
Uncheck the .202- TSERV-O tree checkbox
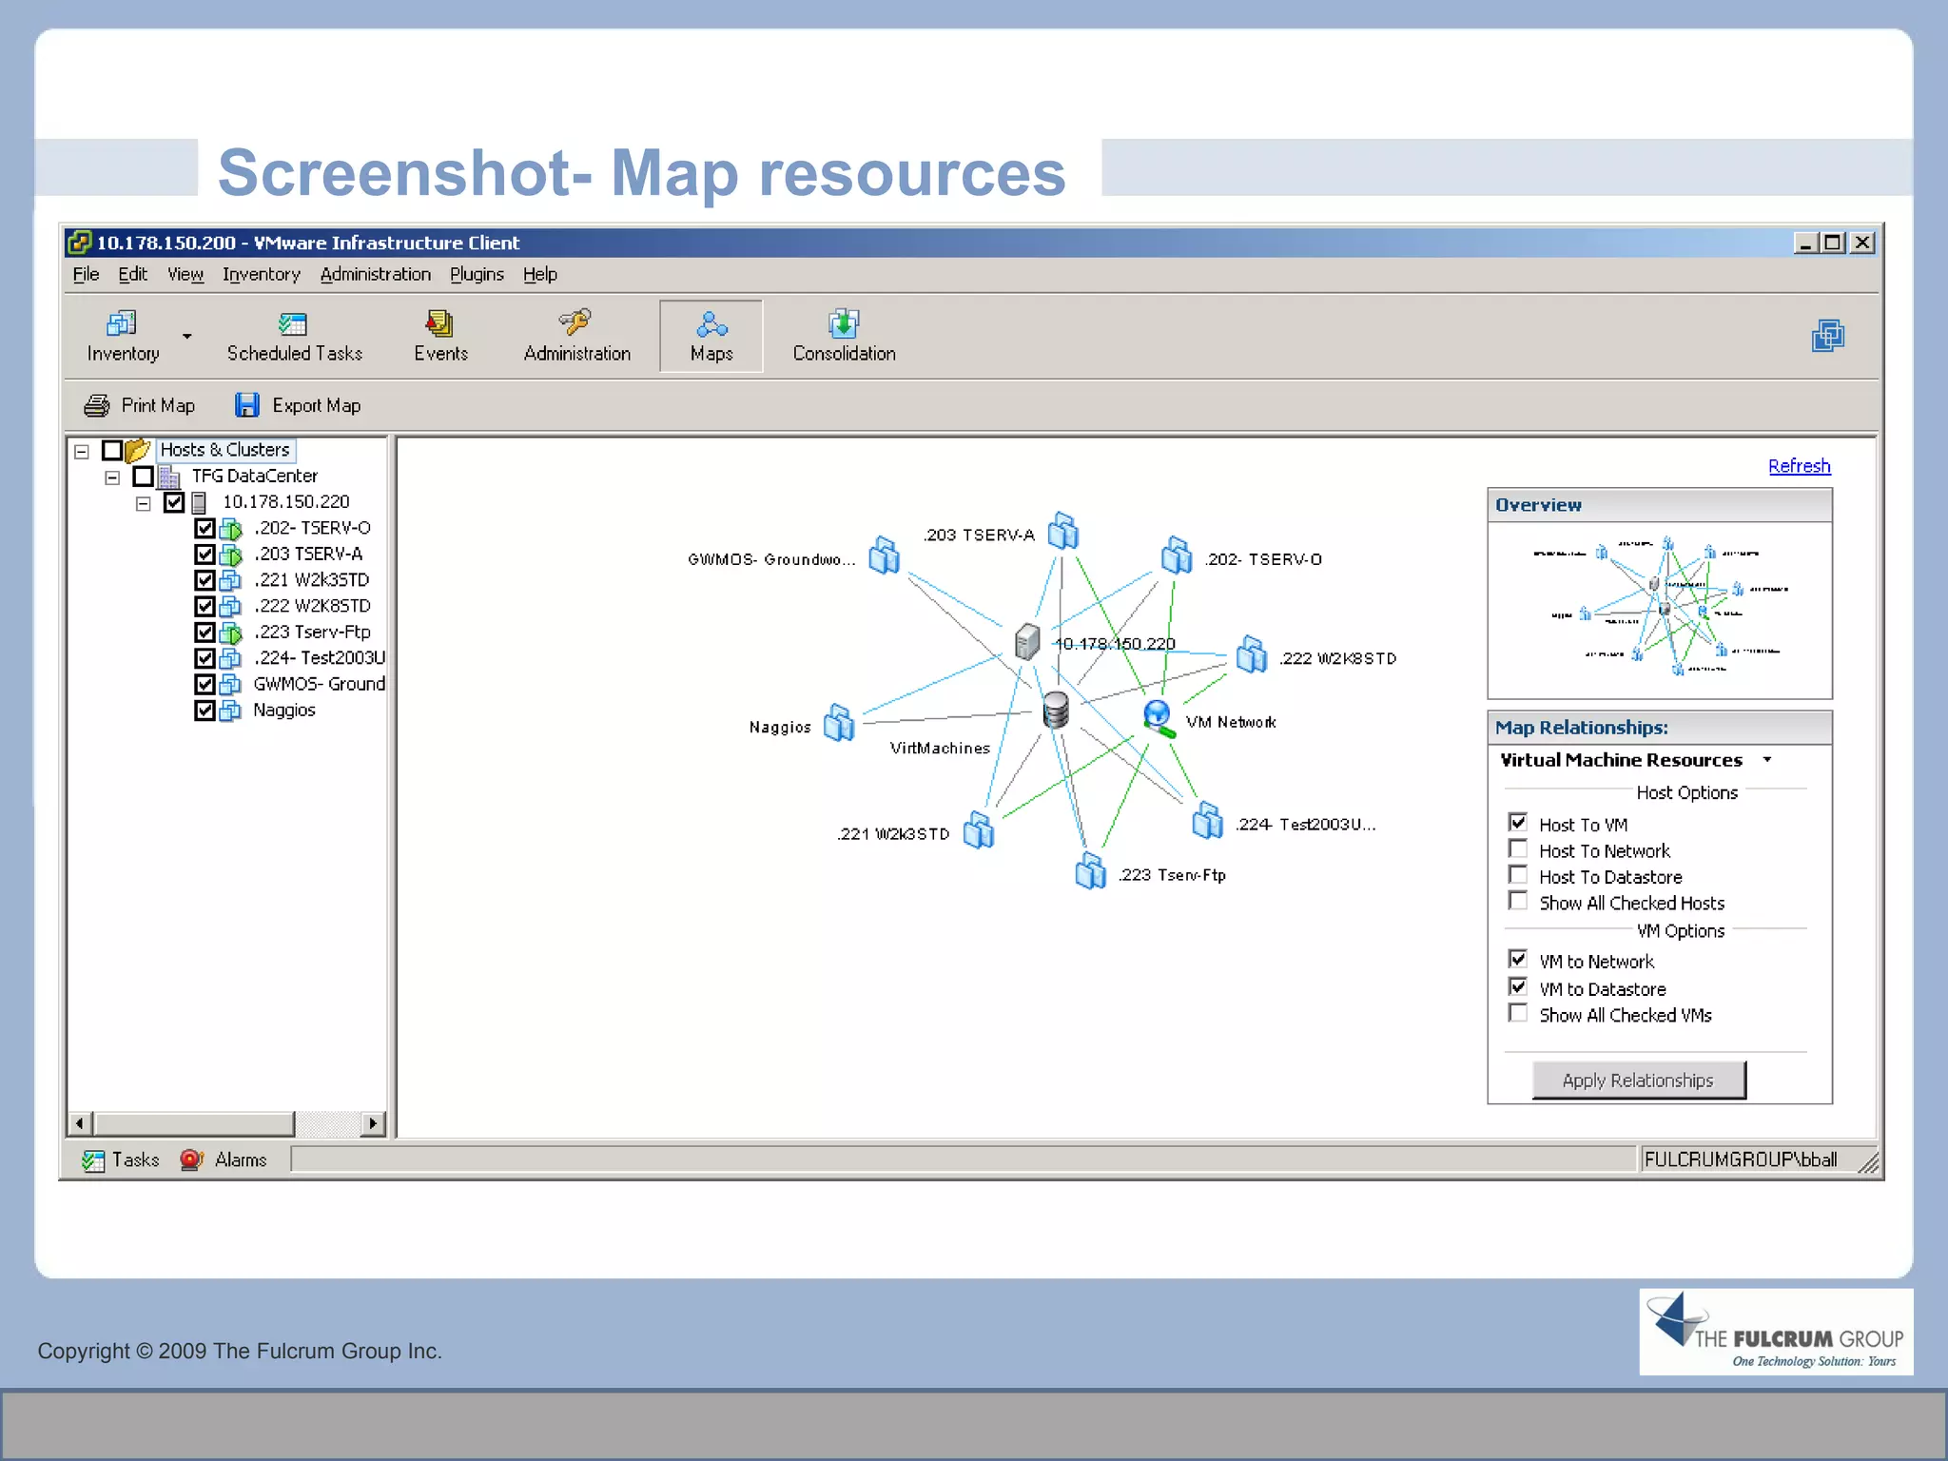tap(205, 528)
